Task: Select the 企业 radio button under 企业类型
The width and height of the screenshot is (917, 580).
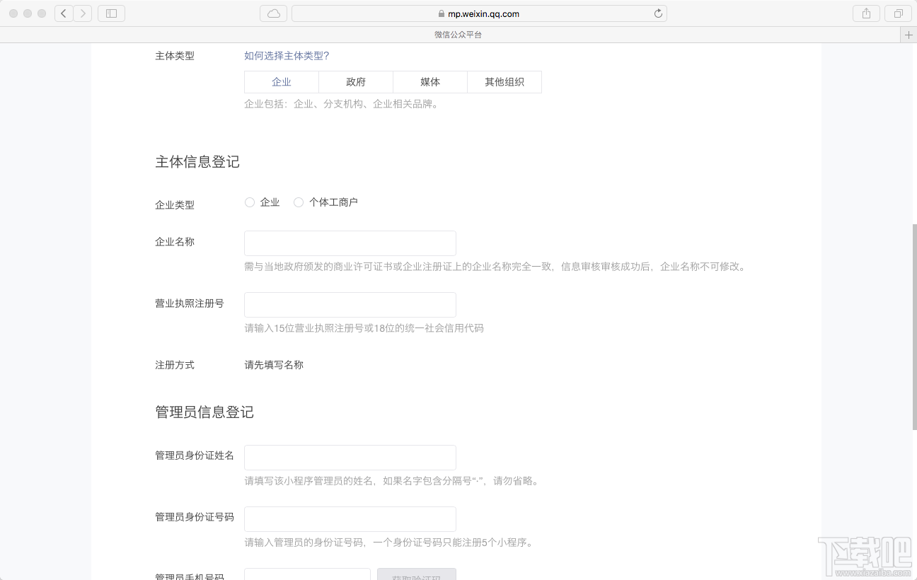Action: [250, 202]
